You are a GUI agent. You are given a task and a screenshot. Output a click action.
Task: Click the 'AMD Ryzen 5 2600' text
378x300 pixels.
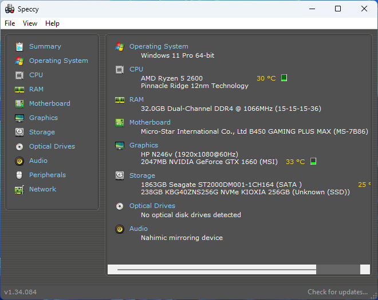point(172,78)
